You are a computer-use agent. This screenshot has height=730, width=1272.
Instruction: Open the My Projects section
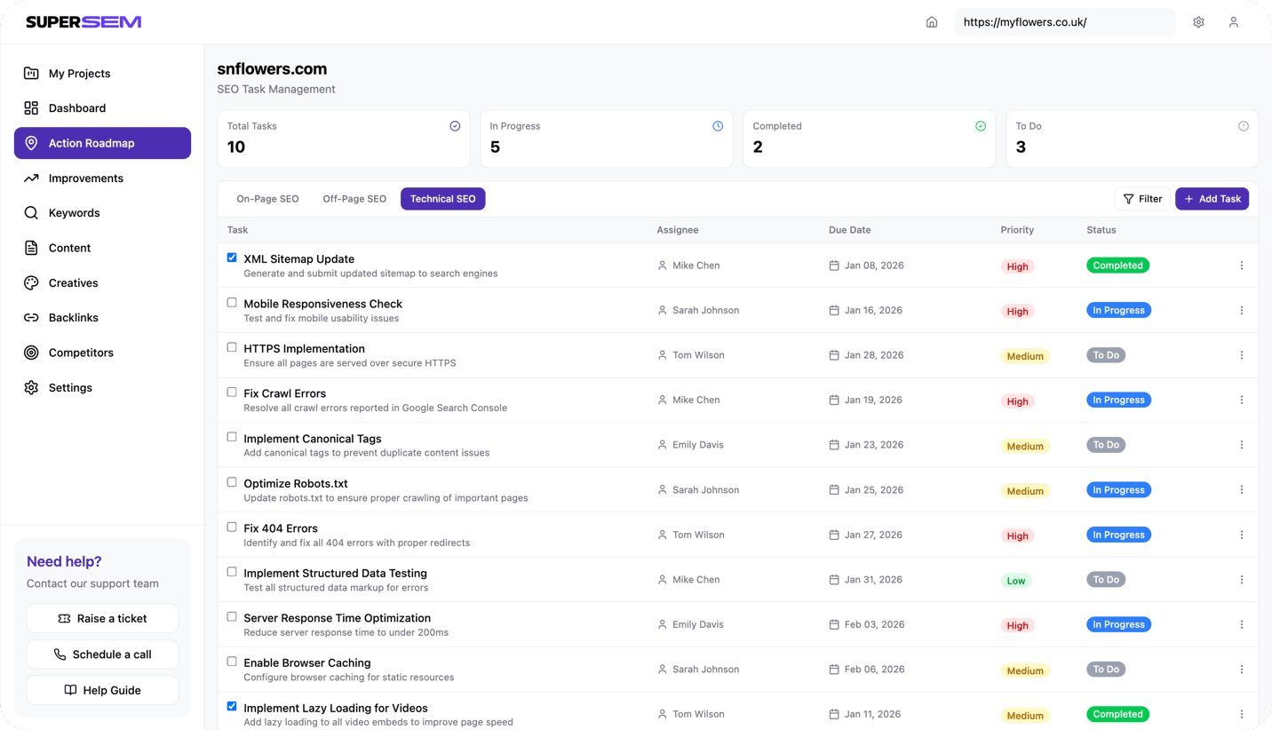tap(78, 73)
